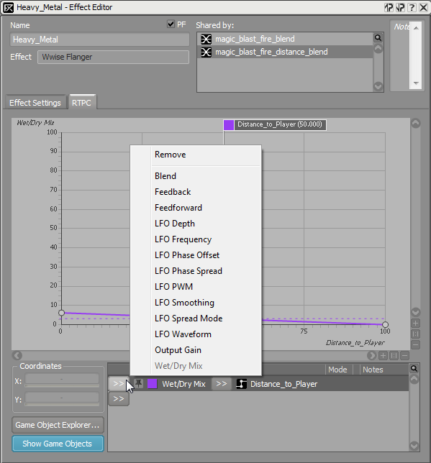Click the Name field Heavy_Metal
The height and width of the screenshot is (463, 431).
tap(99, 40)
